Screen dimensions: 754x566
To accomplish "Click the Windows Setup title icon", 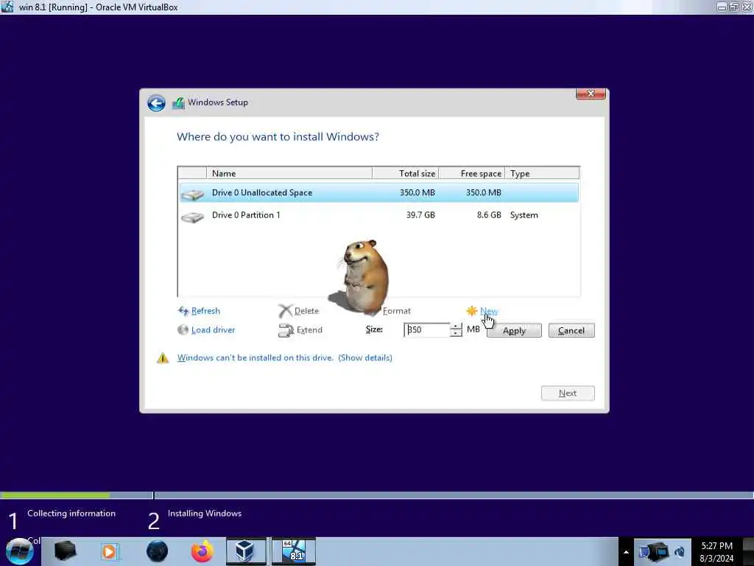I will coord(178,102).
